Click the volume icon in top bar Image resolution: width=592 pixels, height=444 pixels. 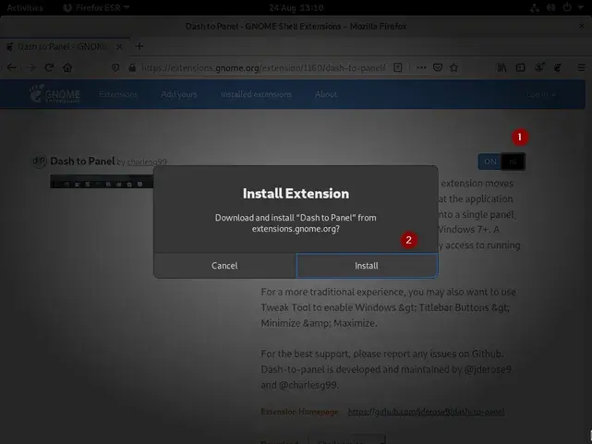coord(551,7)
